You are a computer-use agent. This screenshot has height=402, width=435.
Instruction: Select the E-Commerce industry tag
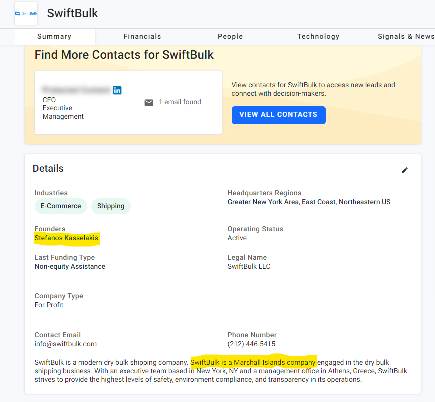[61, 206]
